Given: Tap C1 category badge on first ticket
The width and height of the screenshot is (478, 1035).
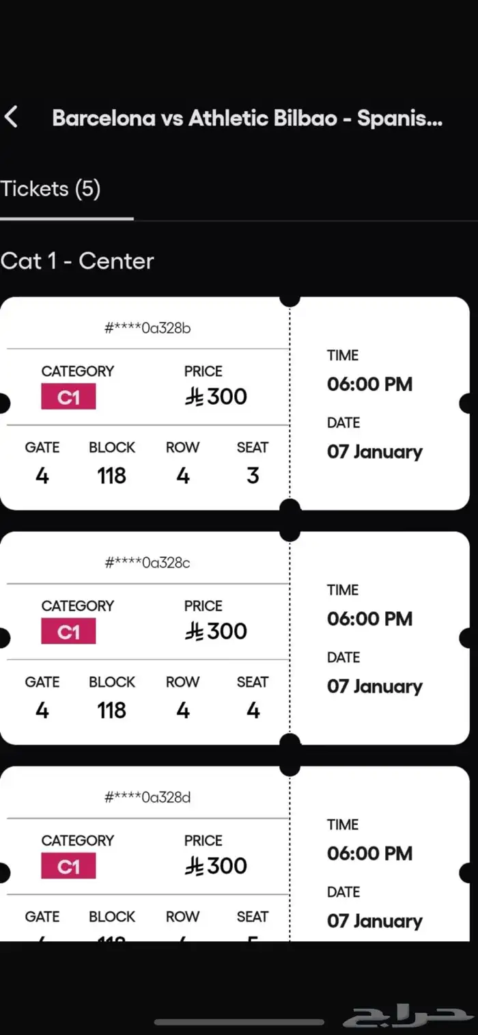Looking at the screenshot, I should (x=68, y=396).
